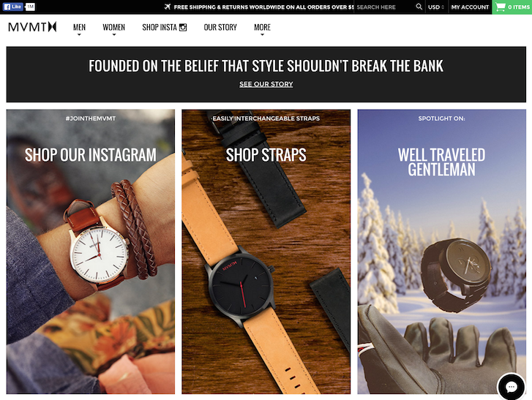This screenshot has height=400, width=532.
Task: Click the Facebook like count bubble
Action: click(x=30, y=7)
